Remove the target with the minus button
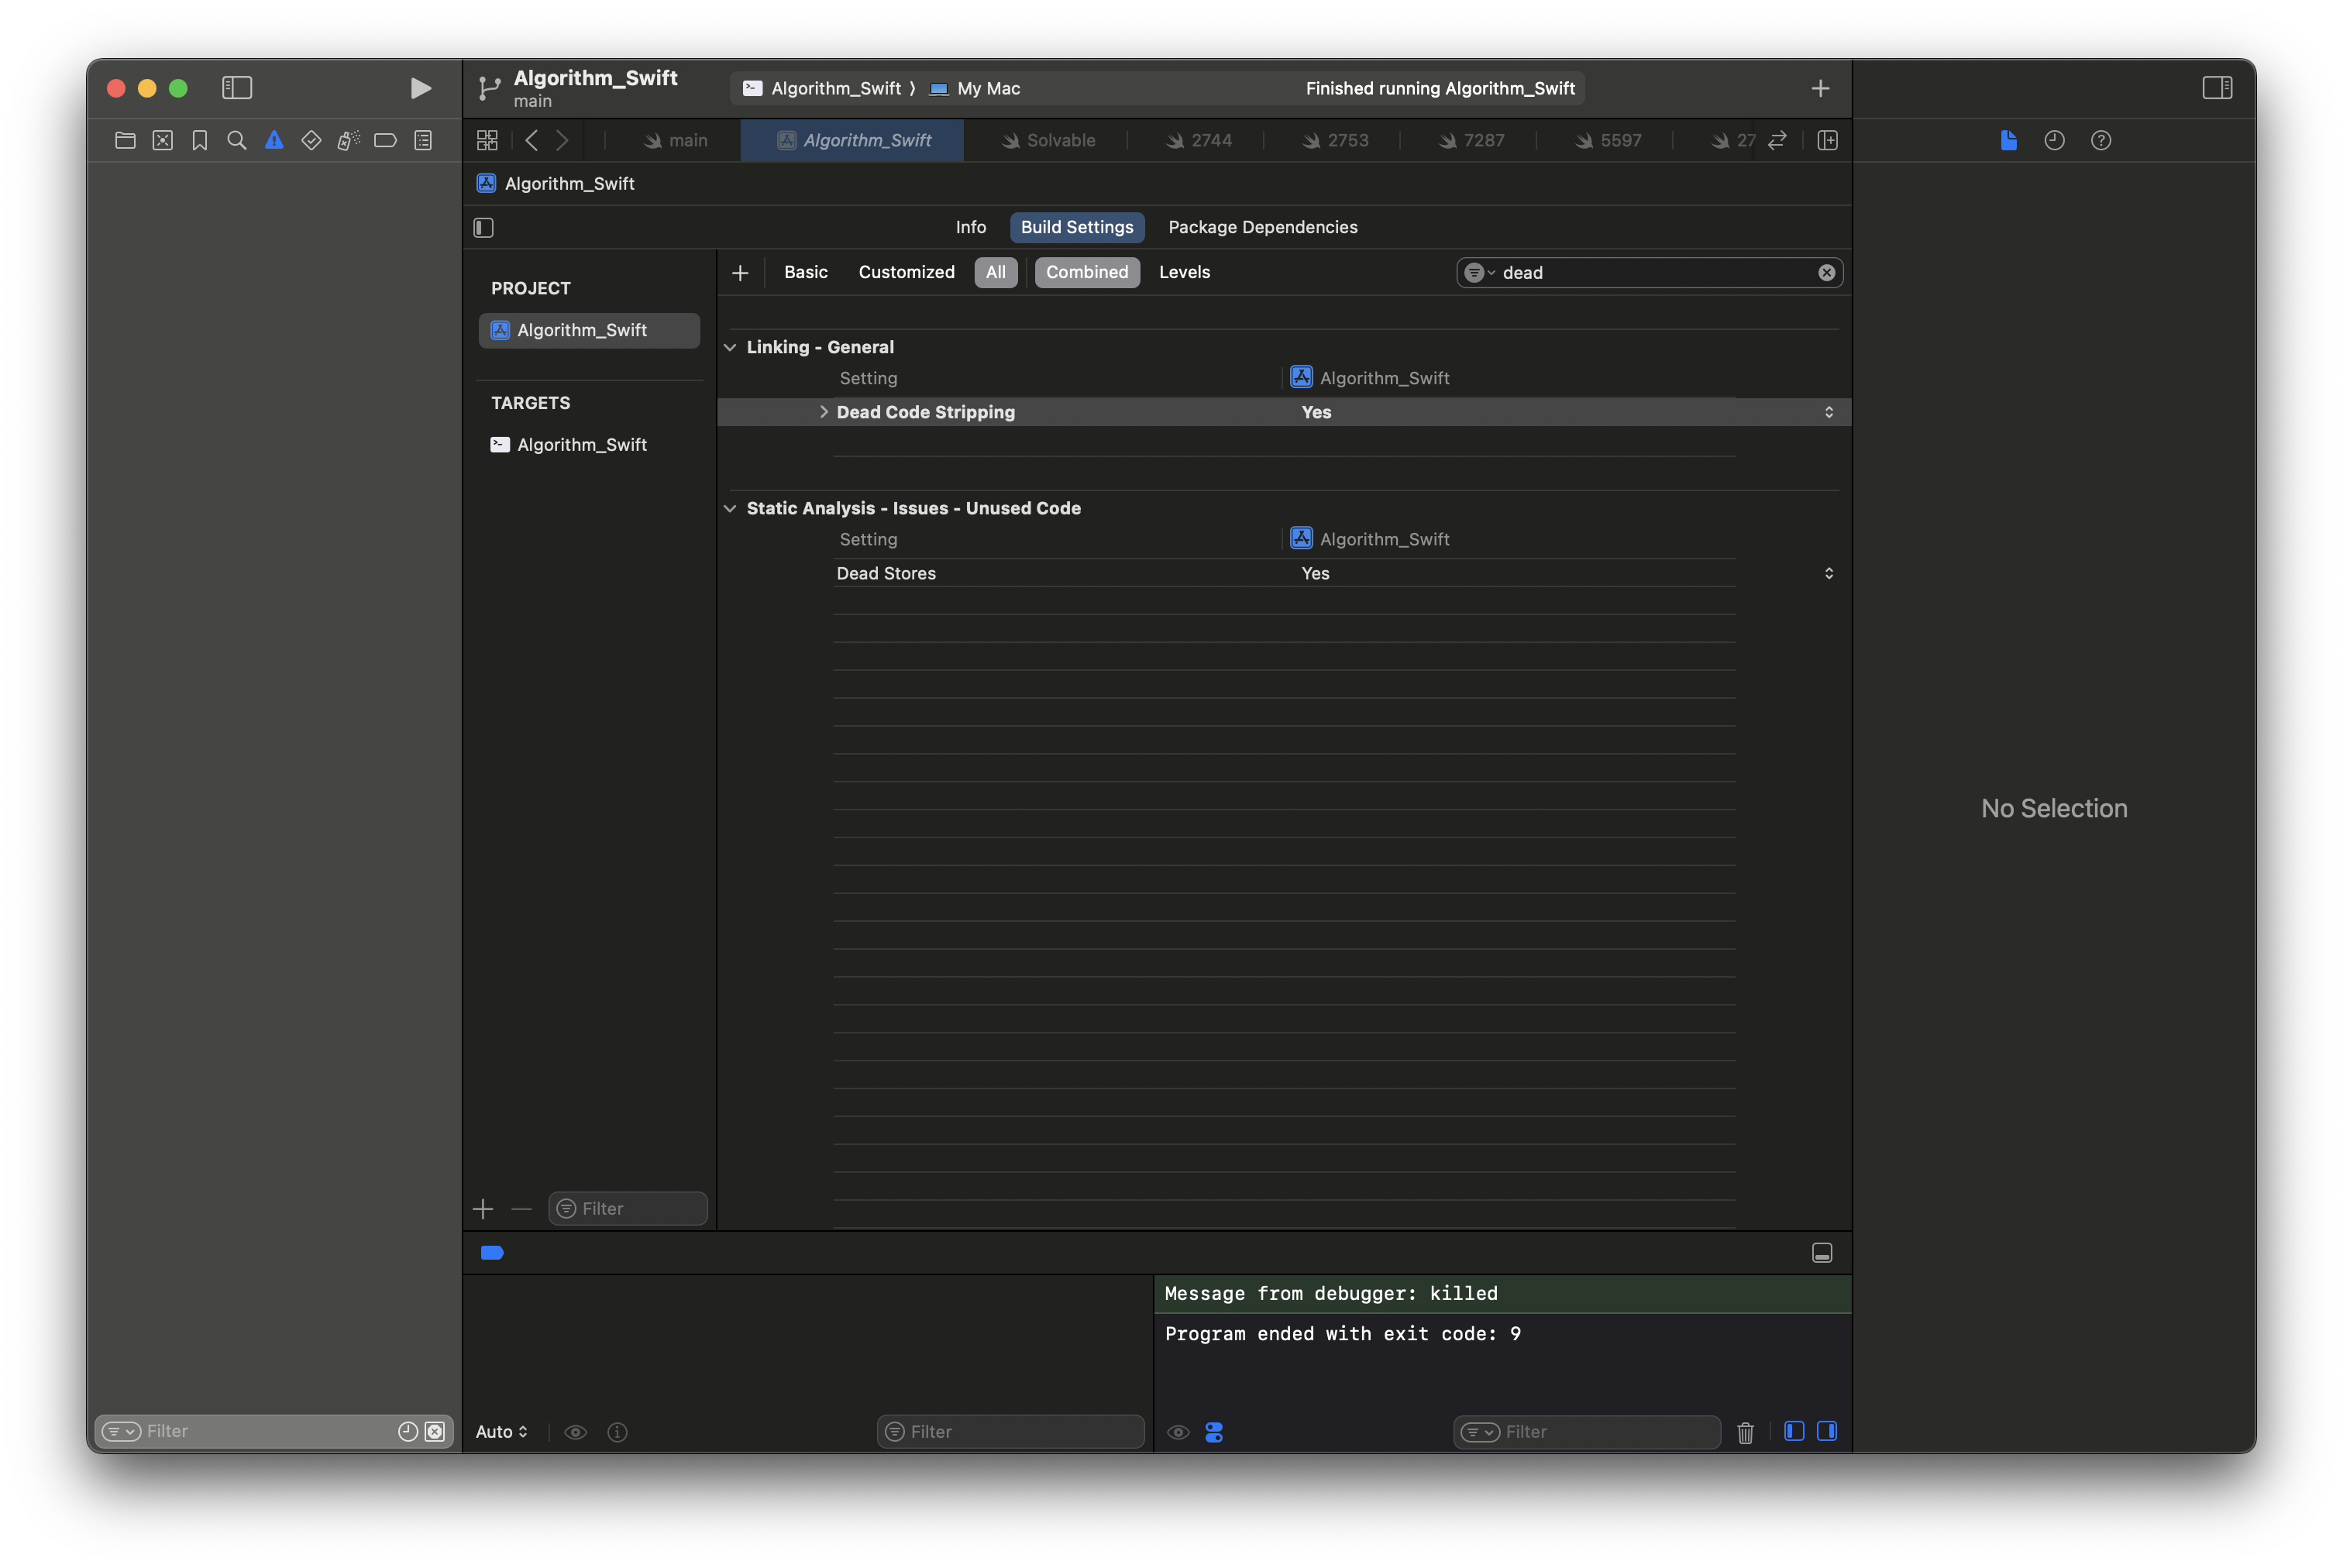The height and width of the screenshot is (1568, 2343). [x=521, y=1209]
